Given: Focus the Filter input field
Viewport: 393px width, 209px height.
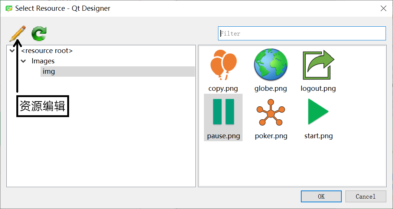Looking at the screenshot, I should pyautogui.click(x=302, y=33).
